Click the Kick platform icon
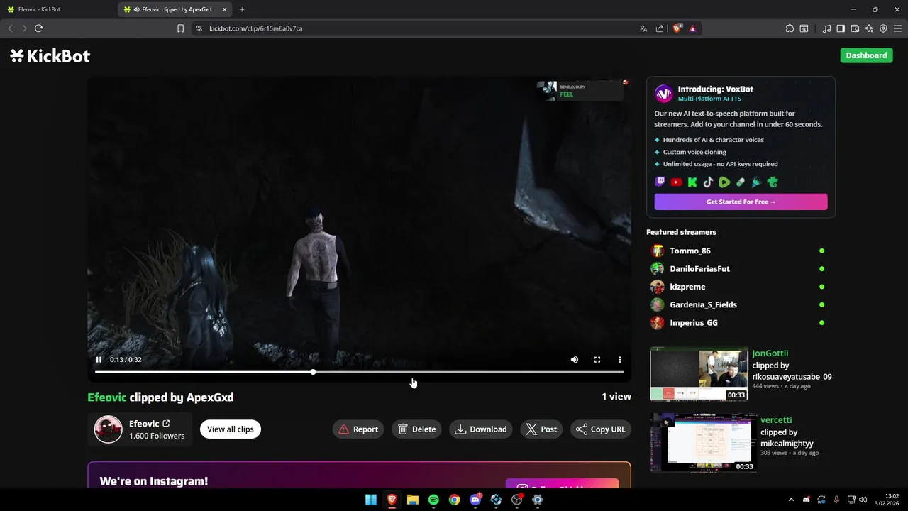This screenshot has height=511, width=908. (x=692, y=182)
